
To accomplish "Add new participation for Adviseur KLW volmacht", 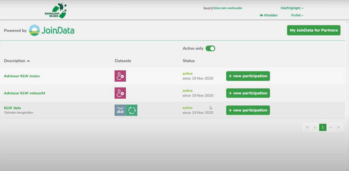I will 248,93.
